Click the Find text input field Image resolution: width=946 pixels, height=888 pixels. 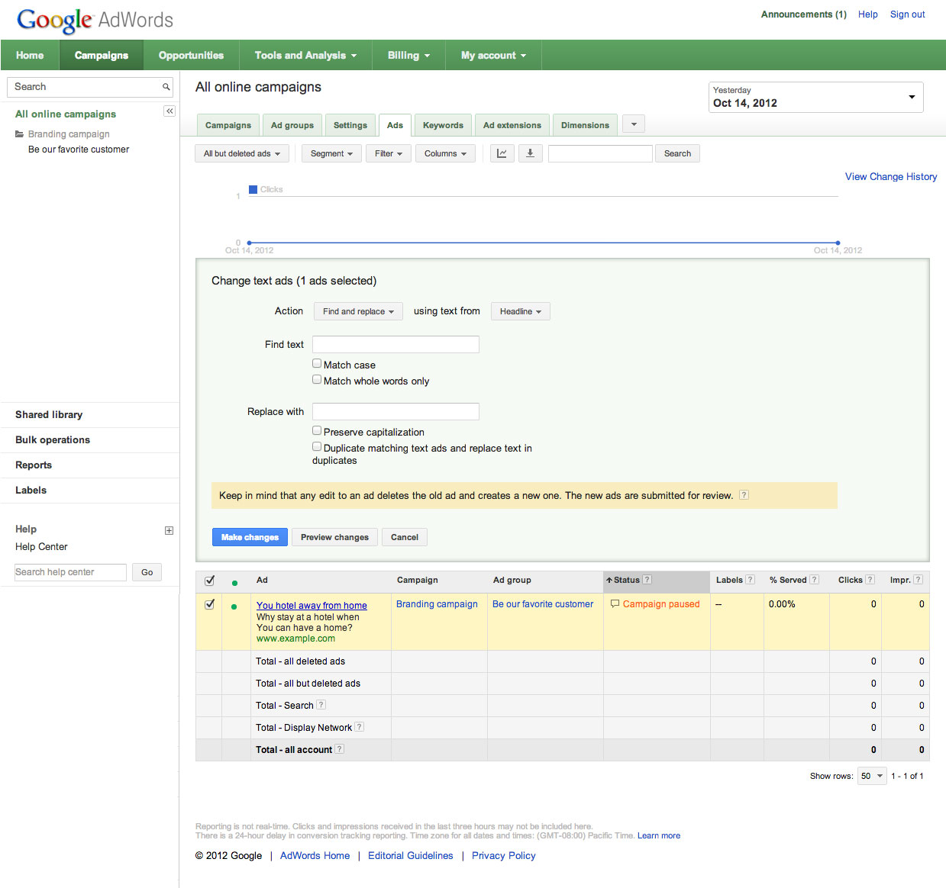[x=396, y=344]
